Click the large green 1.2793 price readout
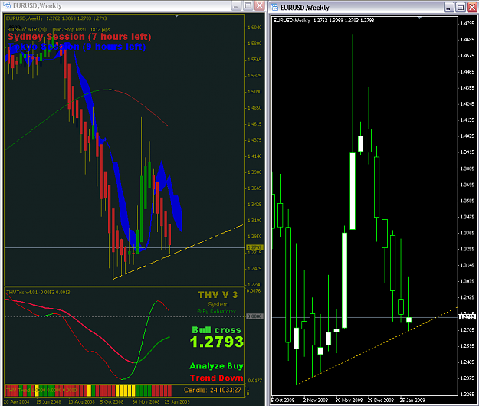Screen dimensions: 479x406 click(x=217, y=342)
